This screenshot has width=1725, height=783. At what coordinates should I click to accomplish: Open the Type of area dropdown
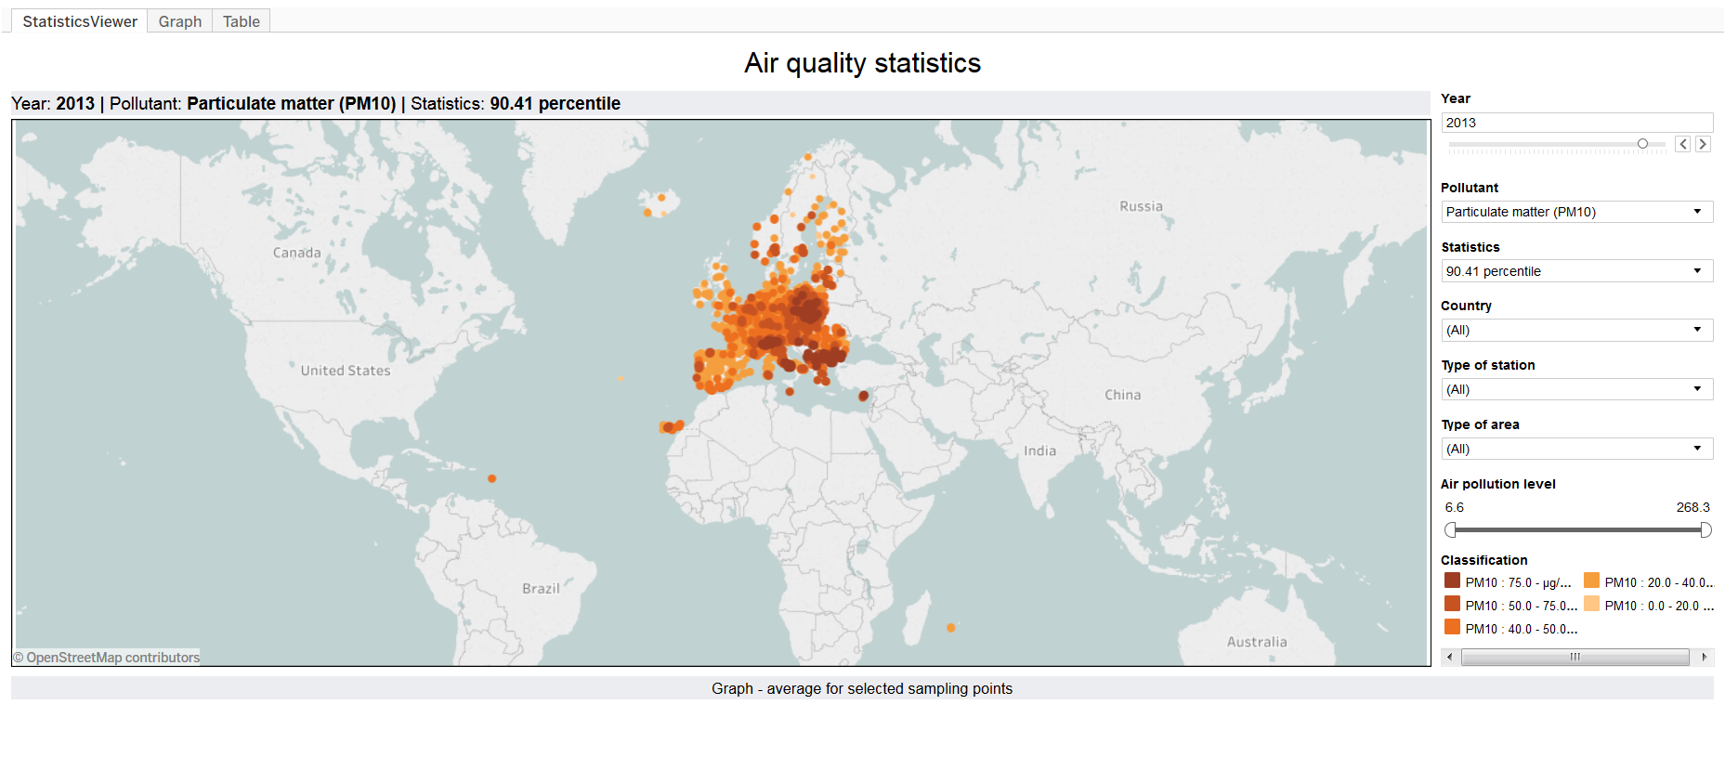[1576, 449]
